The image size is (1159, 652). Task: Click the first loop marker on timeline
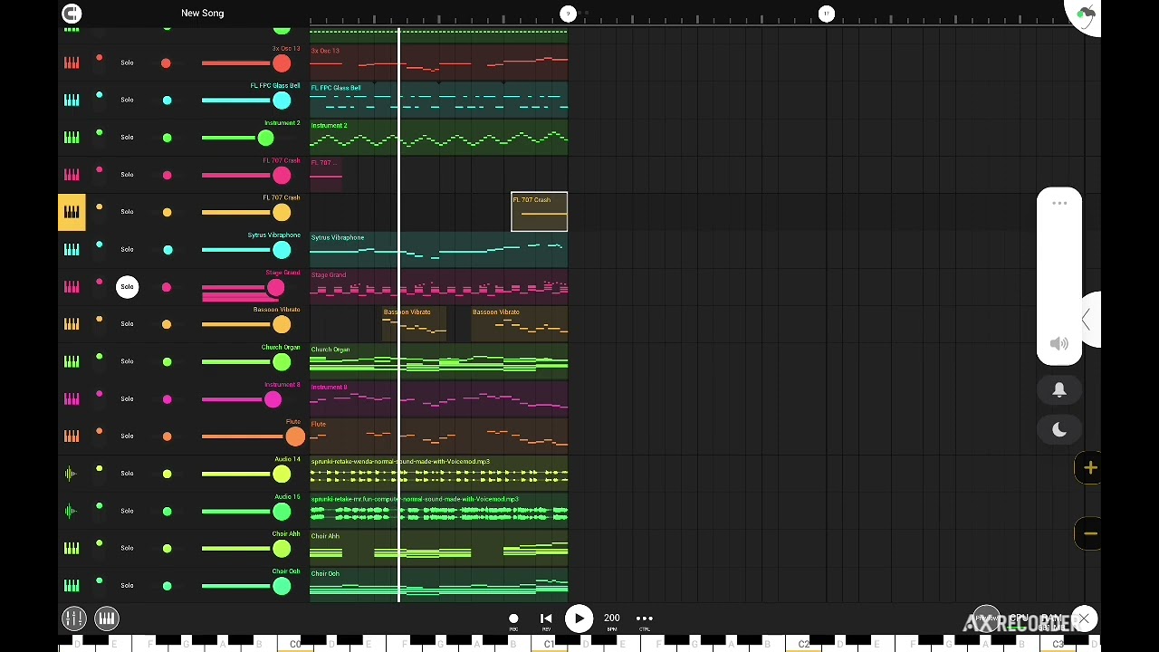pos(568,14)
